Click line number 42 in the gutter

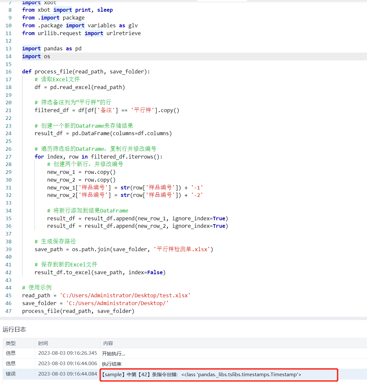tap(8, 273)
